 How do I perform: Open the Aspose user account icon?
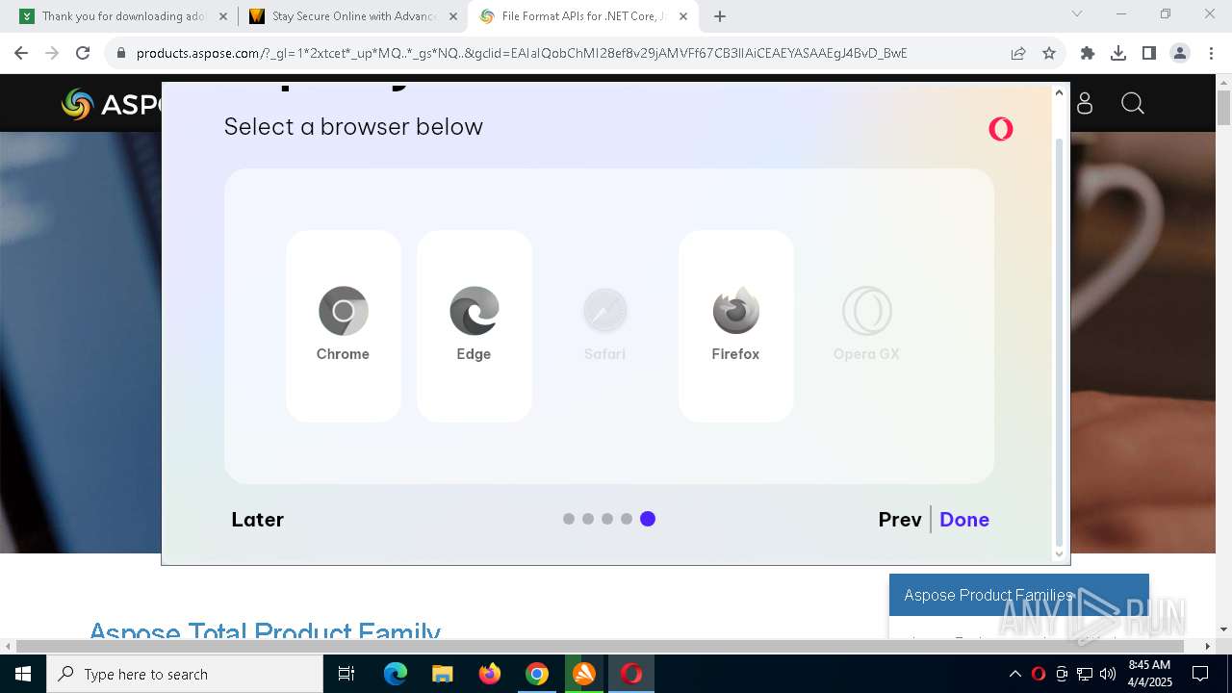coord(1085,104)
